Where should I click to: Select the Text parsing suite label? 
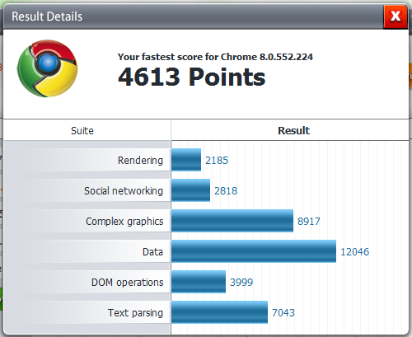coord(135,313)
